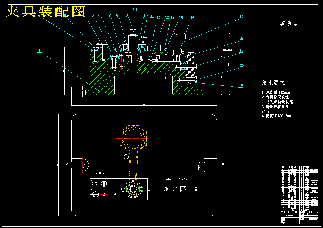Click the 技术要求 heading

[x=273, y=83]
